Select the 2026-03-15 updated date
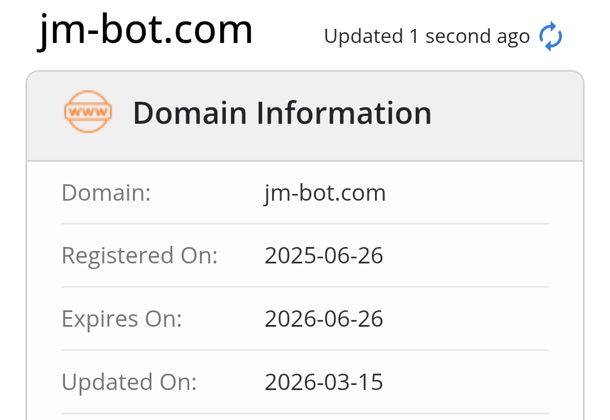 pos(324,382)
